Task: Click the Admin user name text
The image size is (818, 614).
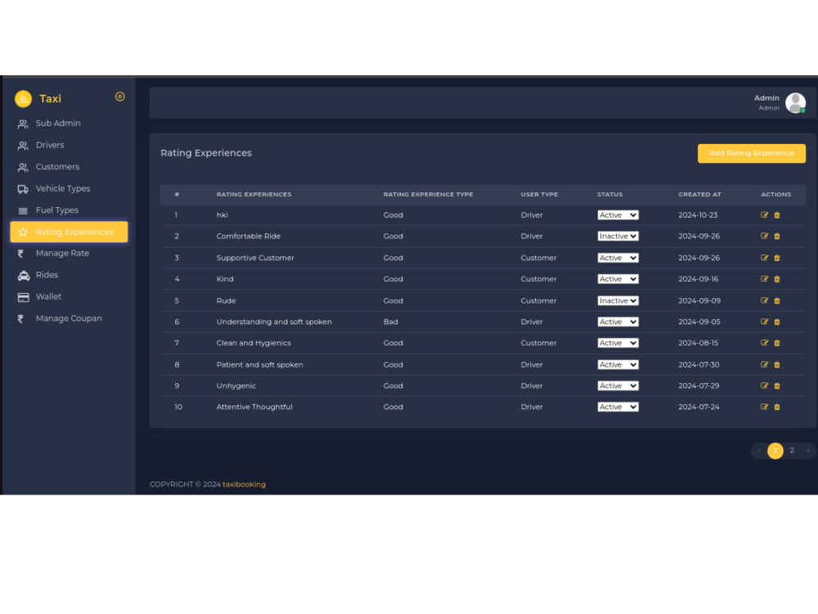Action: [x=766, y=98]
